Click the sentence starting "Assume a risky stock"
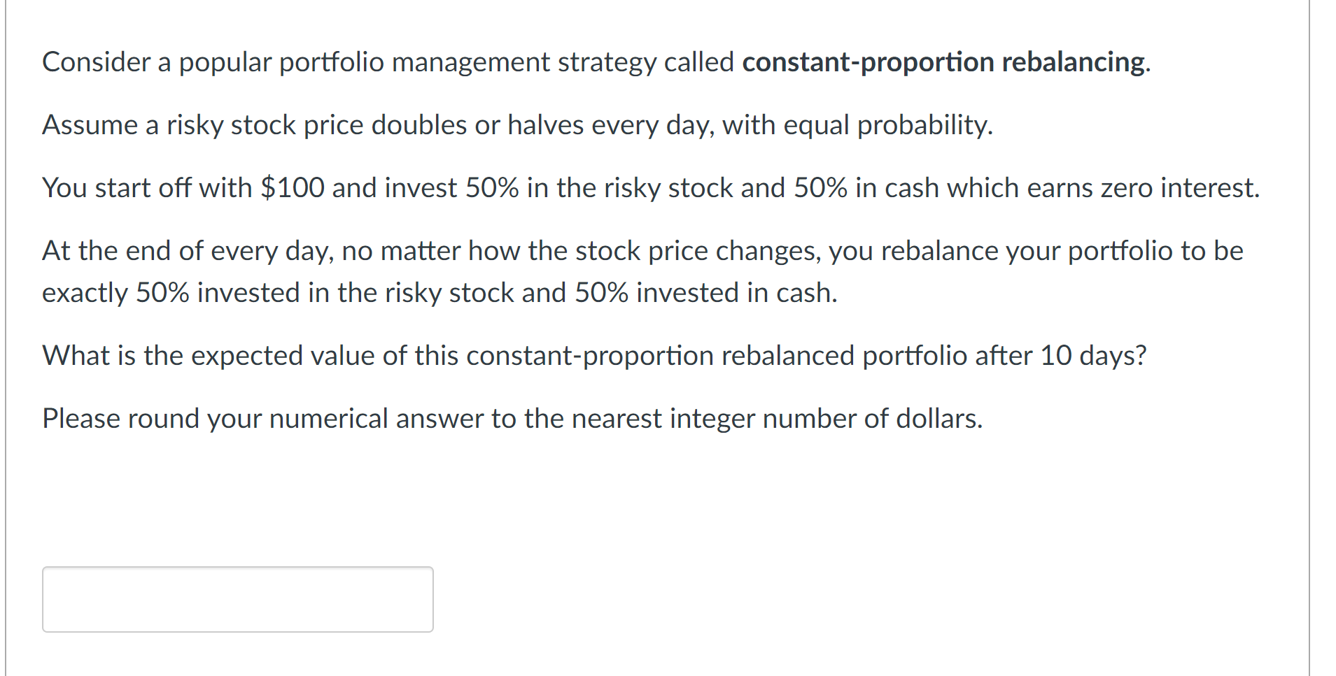The image size is (1336, 676). pos(517,125)
